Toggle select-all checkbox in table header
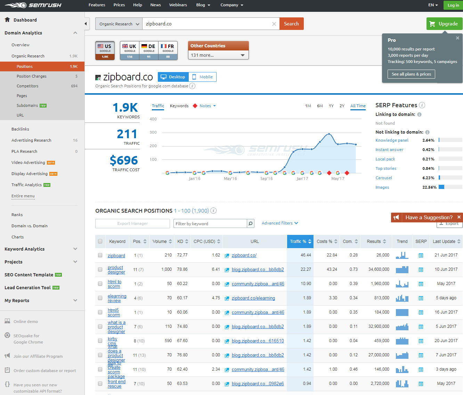 (x=100, y=241)
